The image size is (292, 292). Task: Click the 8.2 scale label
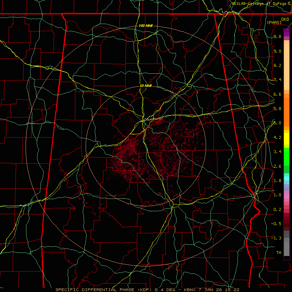pyautogui.click(x=277, y=66)
